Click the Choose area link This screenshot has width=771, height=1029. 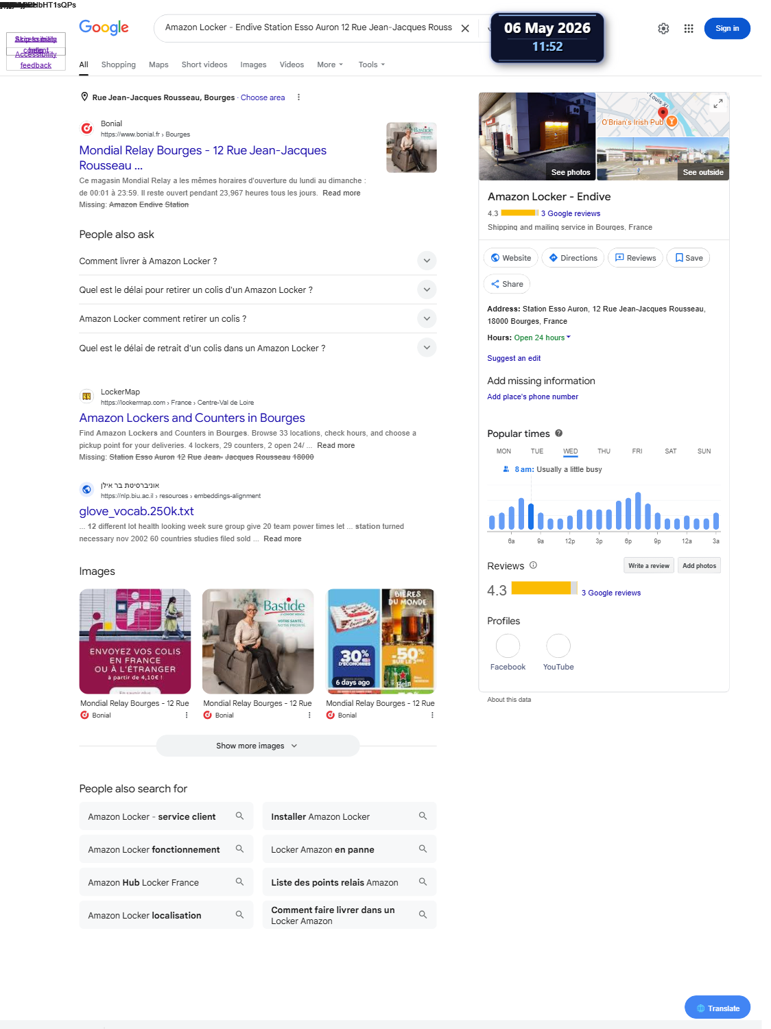point(263,97)
